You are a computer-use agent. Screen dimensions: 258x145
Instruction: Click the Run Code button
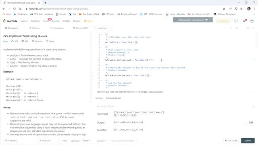coord(231,141)
